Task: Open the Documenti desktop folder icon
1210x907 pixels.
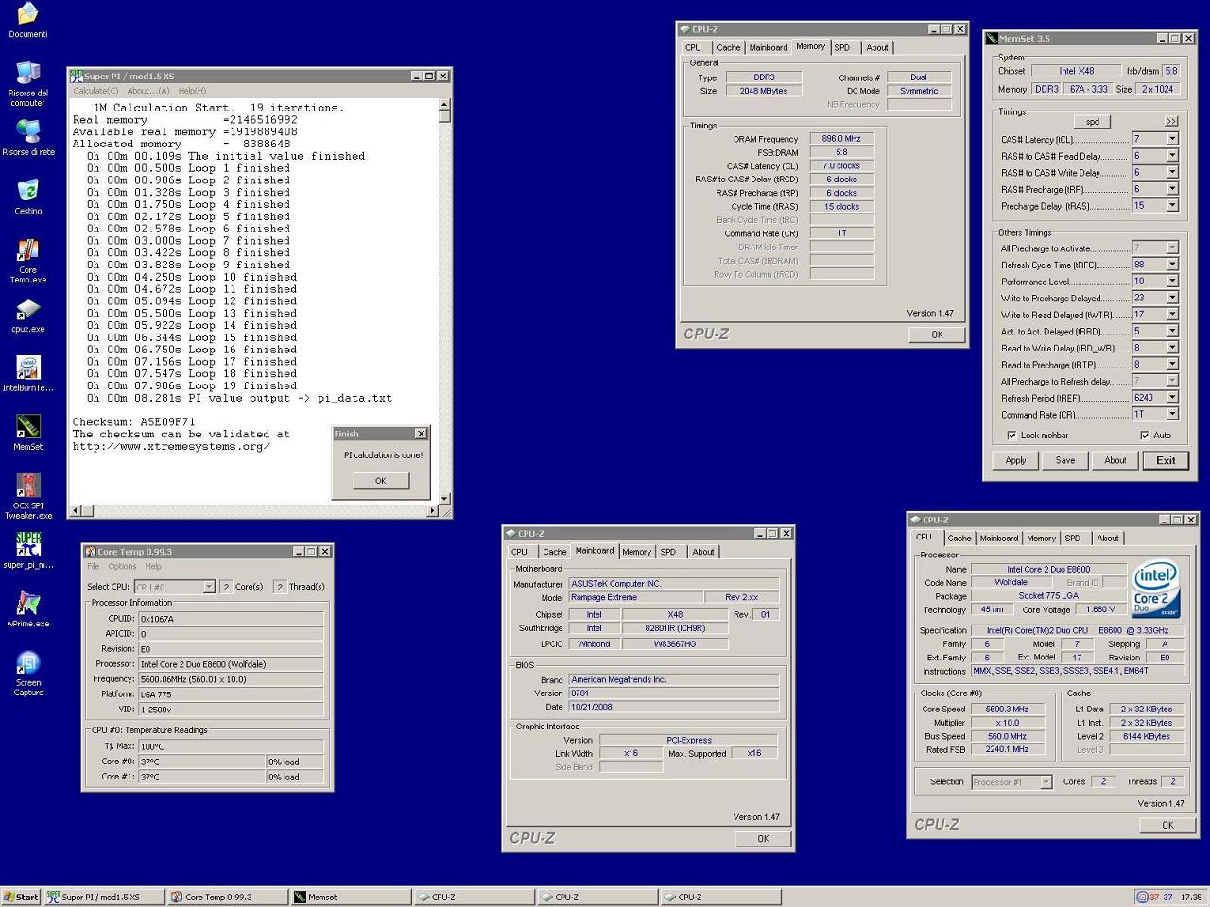Action: pos(27,21)
